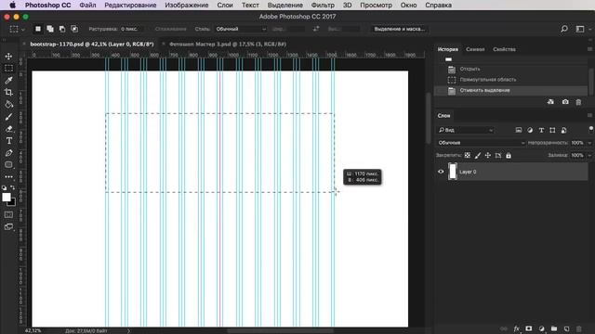Select the Прямоугольная область history state
This screenshot has height=334, width=595.
pyautogui.click(x=510, y=80)
